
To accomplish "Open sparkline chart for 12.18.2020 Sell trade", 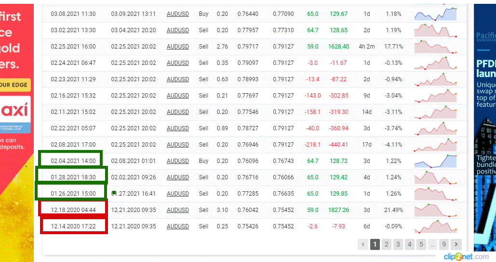I will tap(436, 210).
